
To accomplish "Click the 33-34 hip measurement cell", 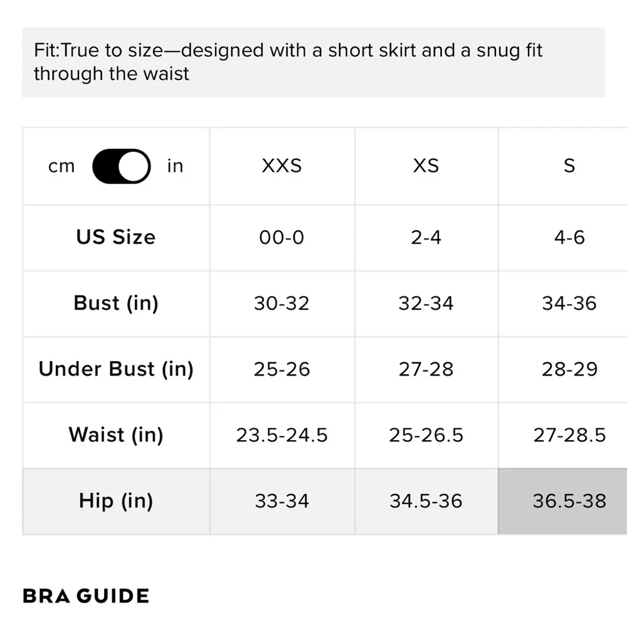I will point(282,501).
